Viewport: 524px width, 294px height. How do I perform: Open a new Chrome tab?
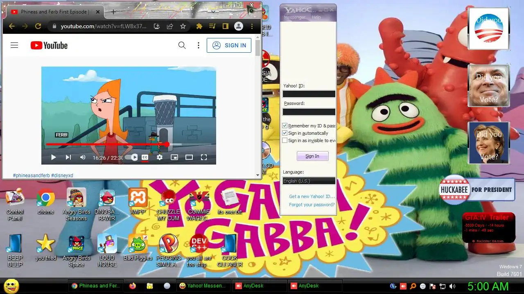tap(113, 12)
